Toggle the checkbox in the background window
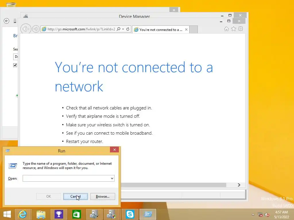The height and width of the screenshot is (220, 294). click(x=15, y=65)
